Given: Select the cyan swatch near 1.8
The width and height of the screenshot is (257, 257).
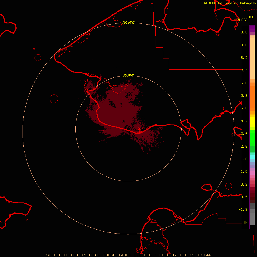Looking at the screenshot, I should [252, 157].
